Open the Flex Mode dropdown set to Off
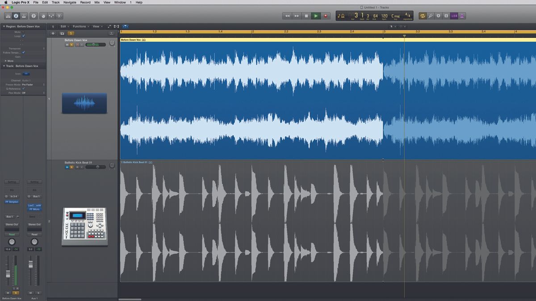 click(x=23, y=93)
